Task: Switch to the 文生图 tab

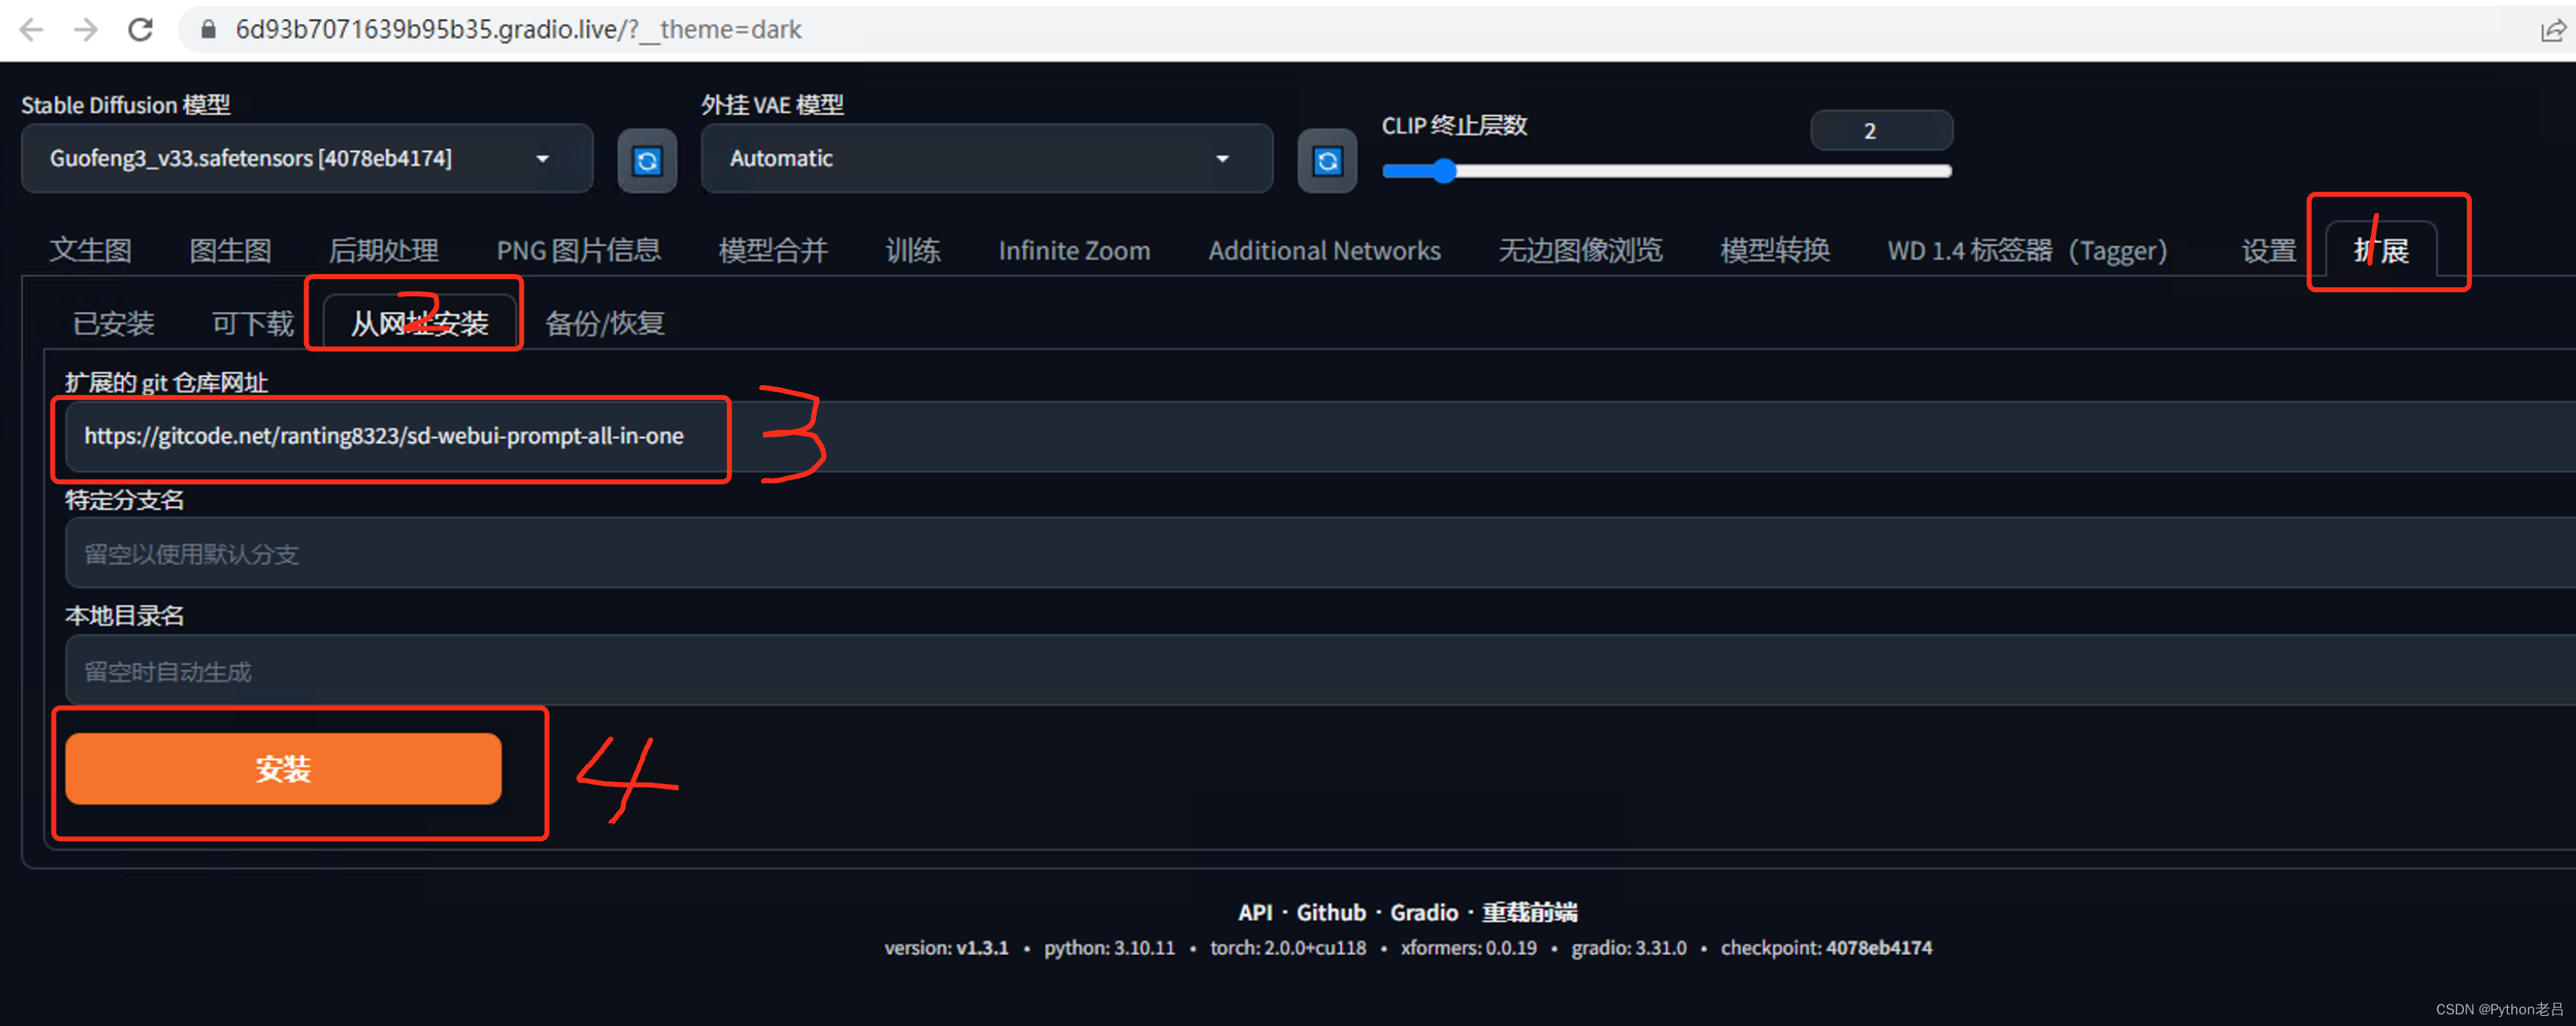Action: (x=91, y=251)
